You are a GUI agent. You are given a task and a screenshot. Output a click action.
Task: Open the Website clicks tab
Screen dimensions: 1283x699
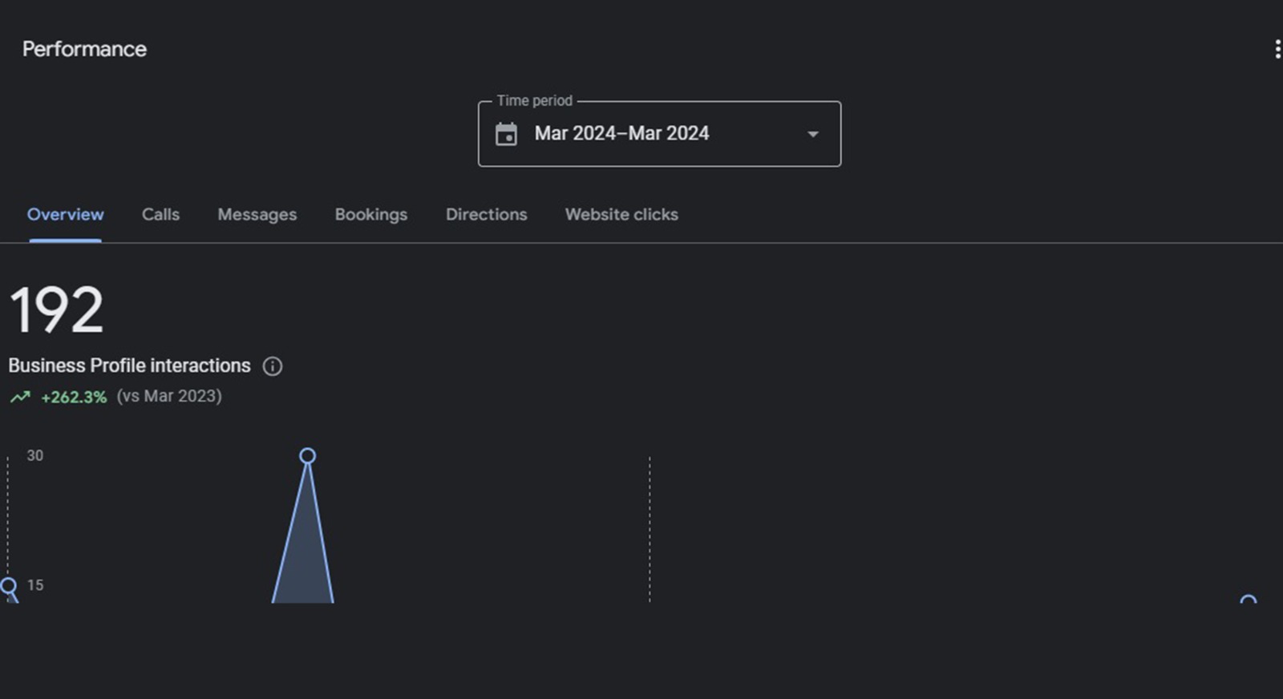(621, 215)
